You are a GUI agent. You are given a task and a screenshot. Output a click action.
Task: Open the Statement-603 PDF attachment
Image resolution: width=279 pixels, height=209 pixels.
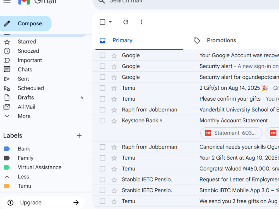pyautogui.click(x=231, y=133)
